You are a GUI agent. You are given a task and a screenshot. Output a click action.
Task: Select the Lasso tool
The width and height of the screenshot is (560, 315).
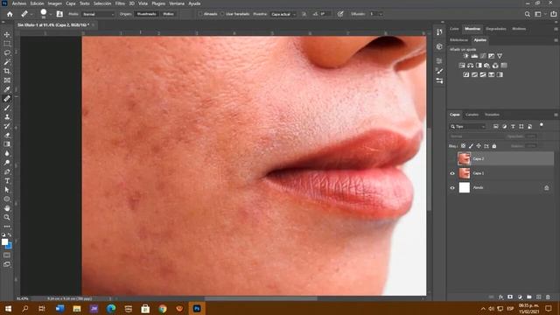[7, 52]
